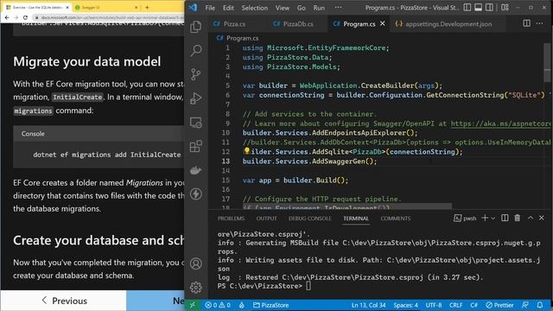Change indentation via Spaces: 4
The height and width of the screenshot is (311, 553).
tap(405, 305)
